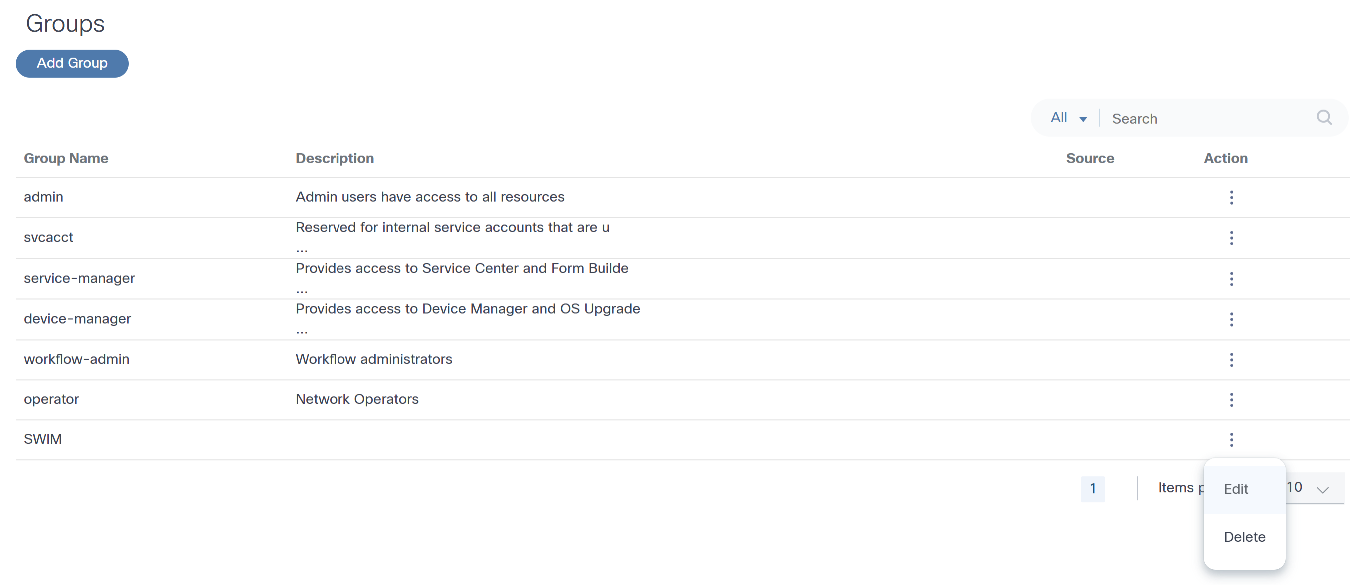The width and height of the screenshot is (1354, 587).
Task: Click the Group Name column header
Action: (x=66, y=158)
